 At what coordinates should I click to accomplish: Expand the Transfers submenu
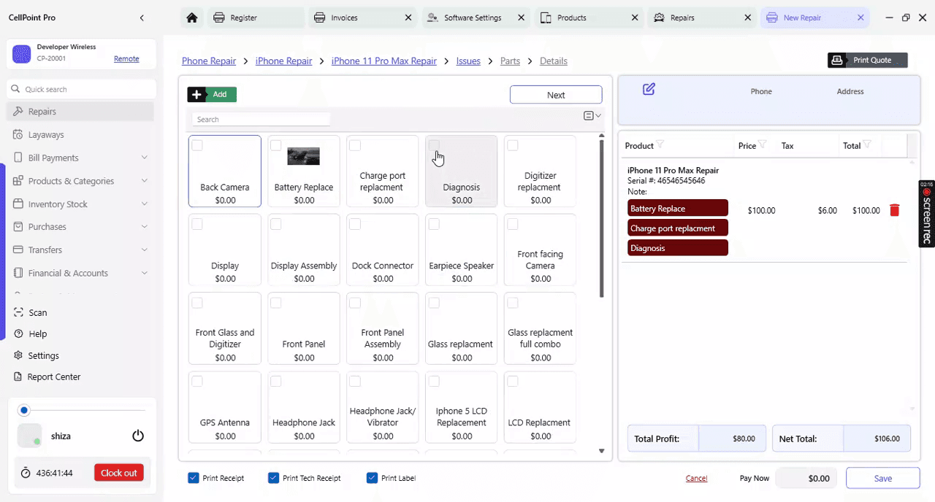(144, 250)
